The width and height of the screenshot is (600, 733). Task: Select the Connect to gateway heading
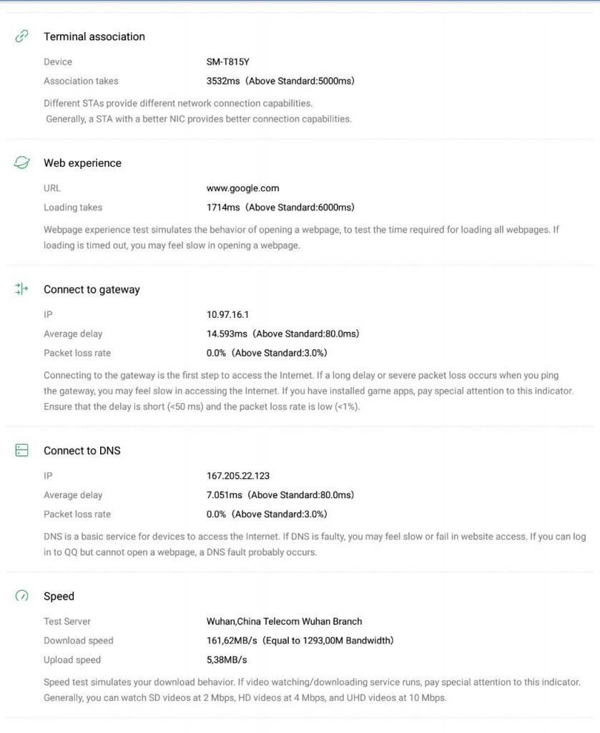point(92,290)
